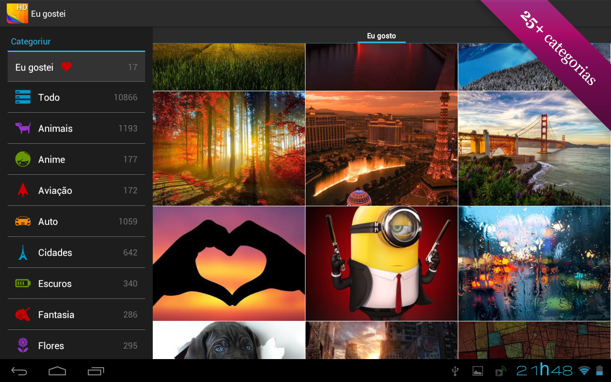The image size is (611, 382).
Task: Open the Cidades category label
Action: (55, 253)
